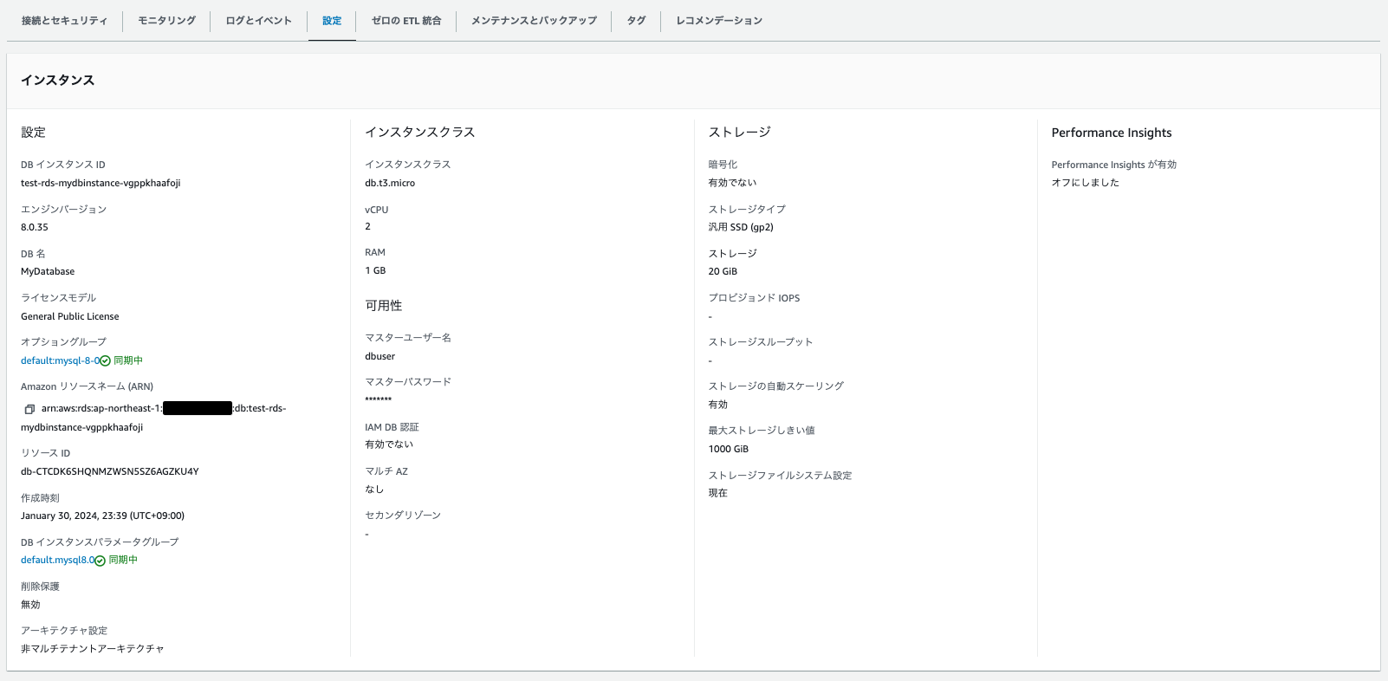
Task: Click the db.t3.micro instance class value
Action: (390, 183)
